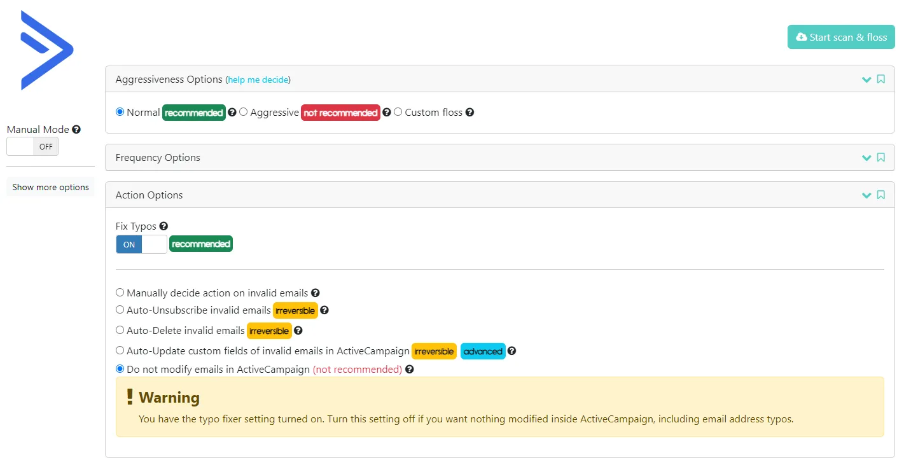The image size is (904, 465).
Task: Open help icon for Auto-Unsubscribe invalid emails
Action: coord(324,310)
